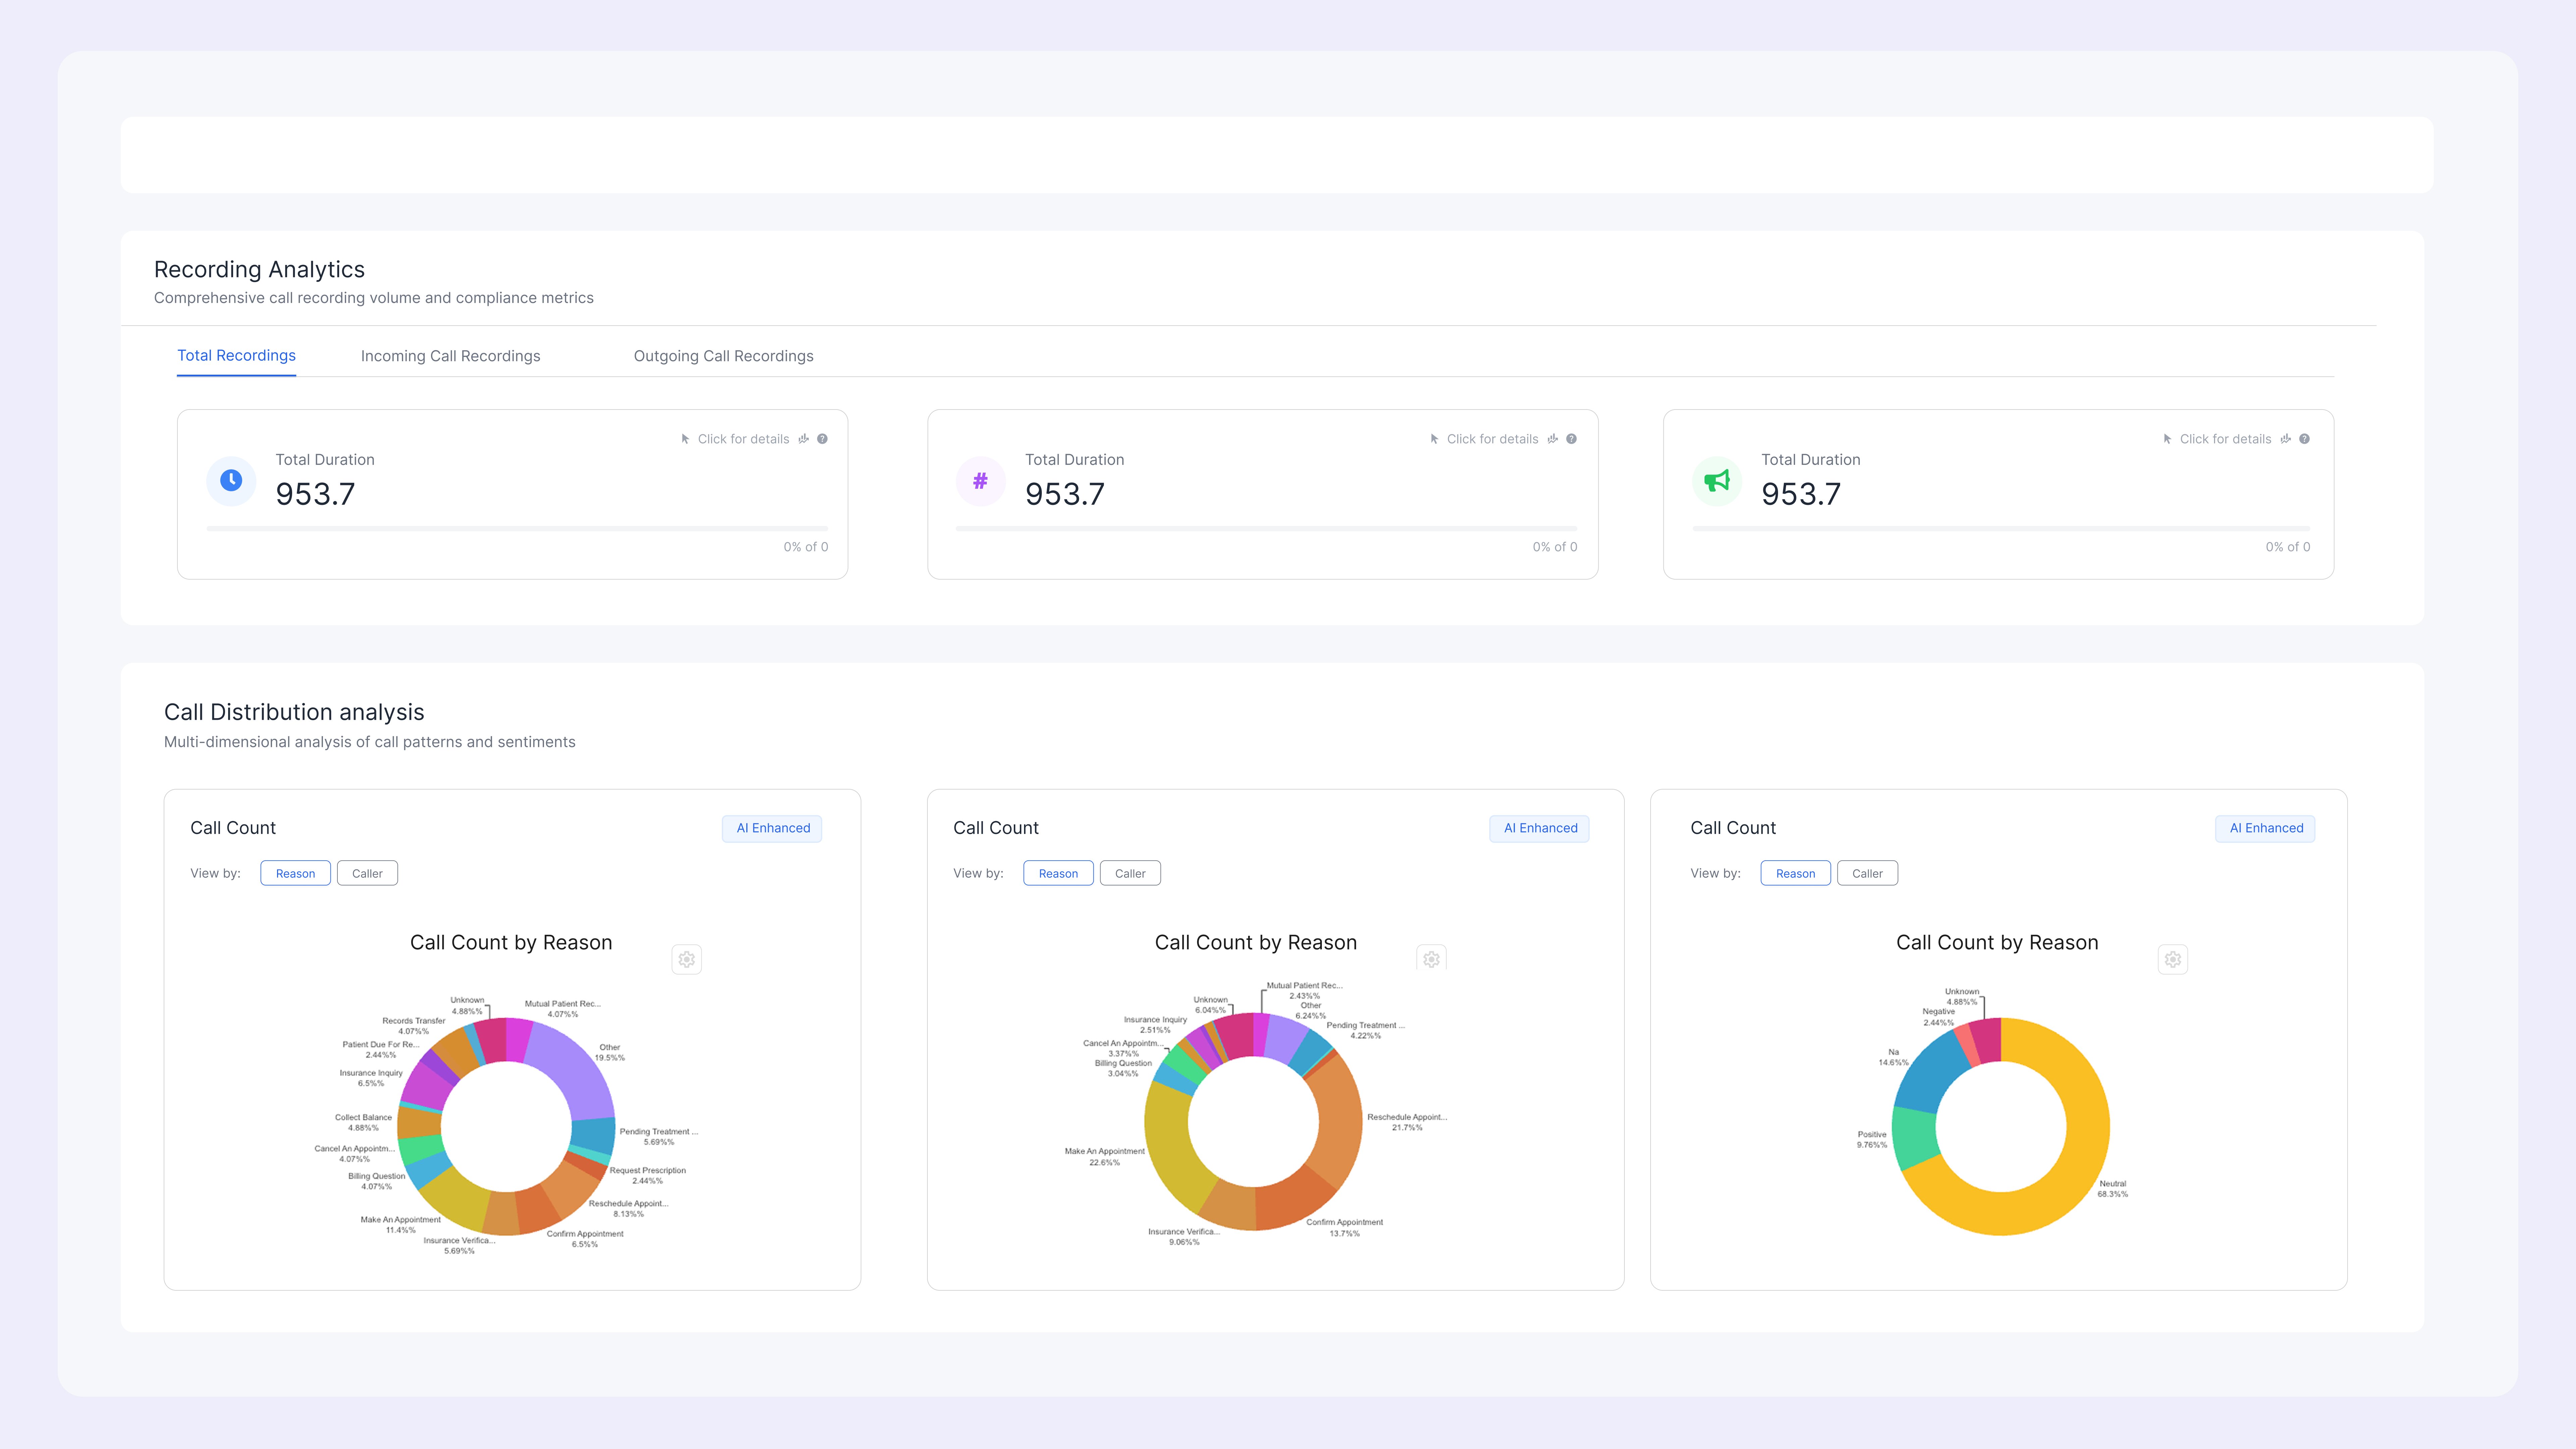Click the purple hashtag icon
Viewport: 2576px width, 1449px height.
980,481
